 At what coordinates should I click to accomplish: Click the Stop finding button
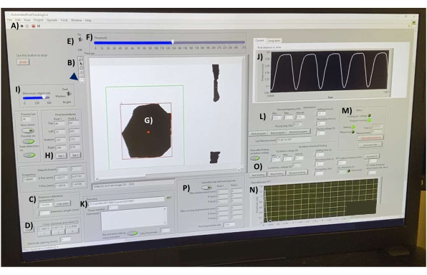point(277,173)
